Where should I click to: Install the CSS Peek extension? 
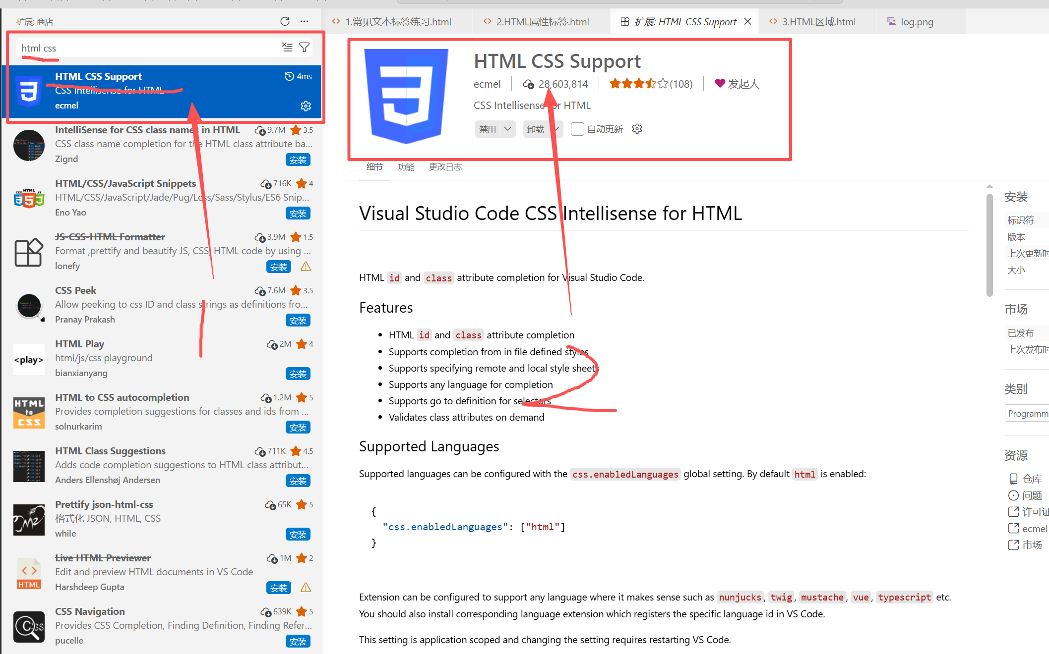(298, 321)
